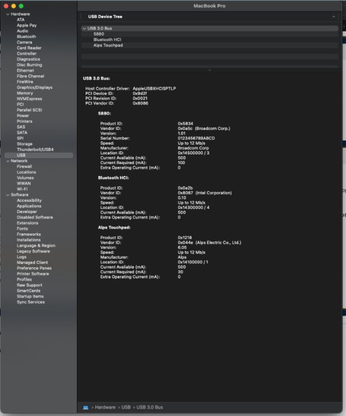Open Camera in sidebar
The width and height of the screenshot is (346, 416).
24,42
